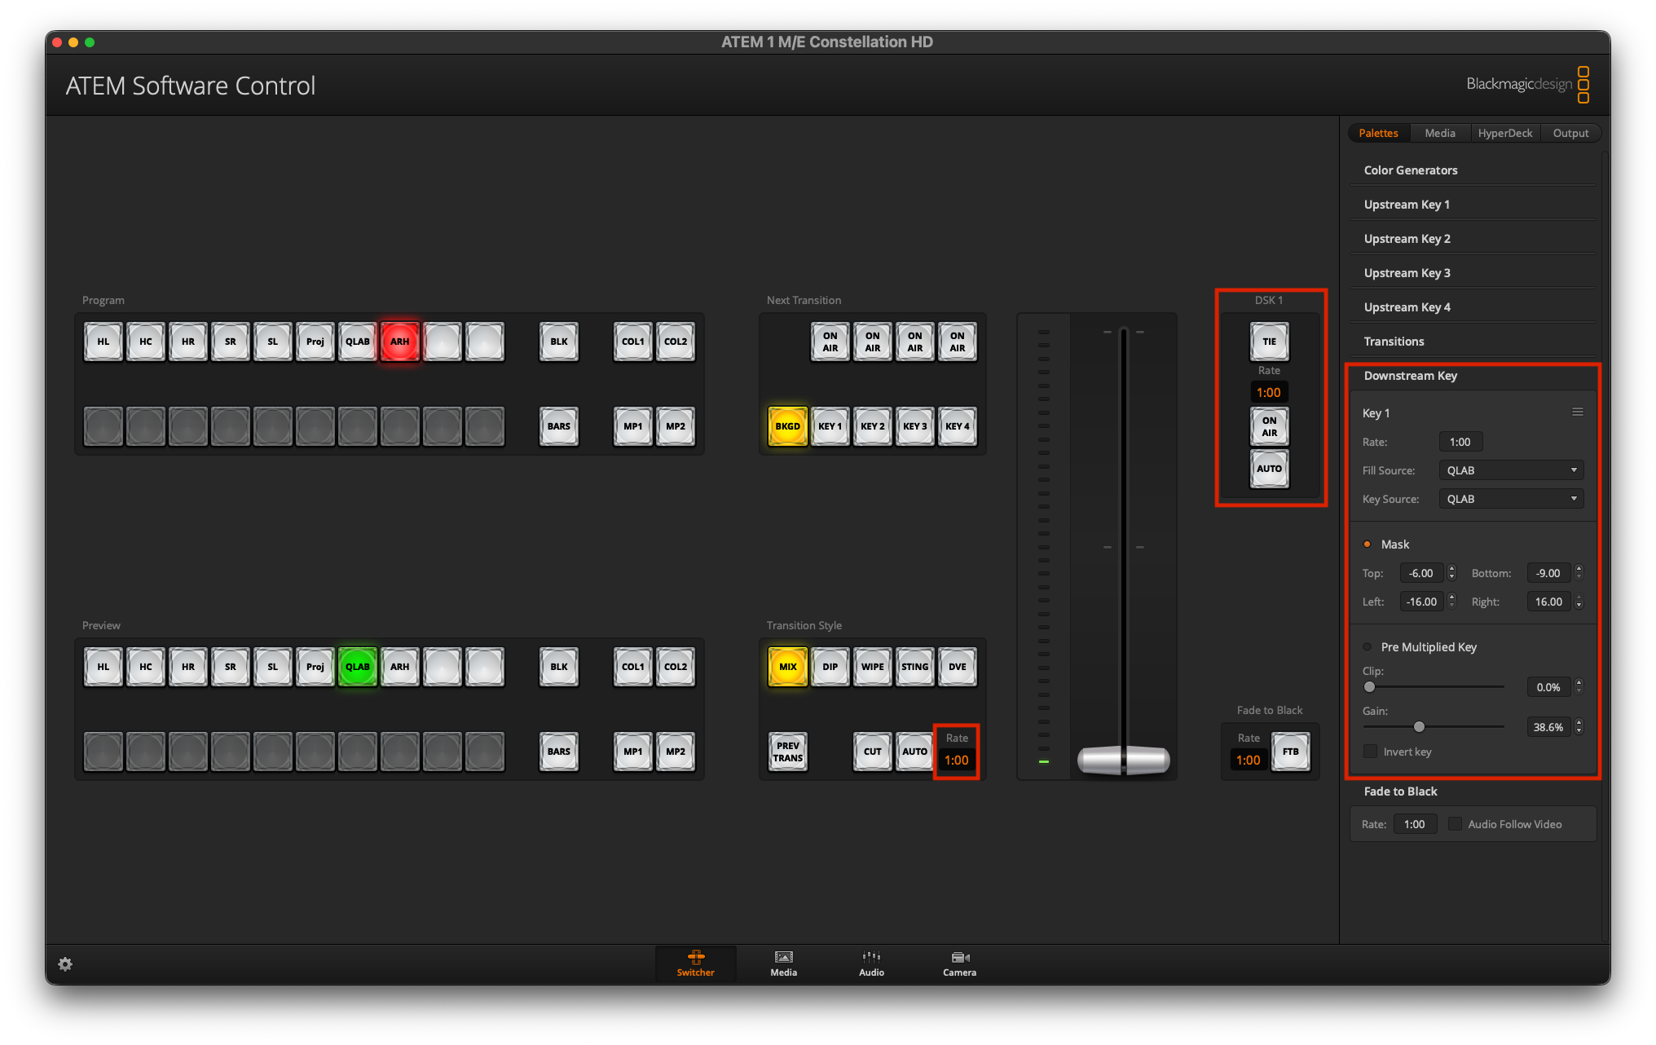This screenshot has width=1656, height=1045.
Task: Click the CUT transition button
Action: pyautogui.click(x=872, y=752)
